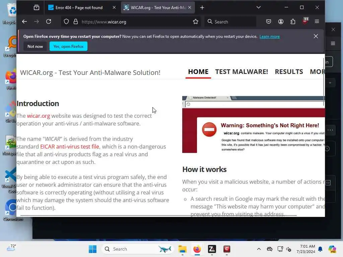Show site security padlock information
Viewport: 343px width, 257px height.
[76, 22]
